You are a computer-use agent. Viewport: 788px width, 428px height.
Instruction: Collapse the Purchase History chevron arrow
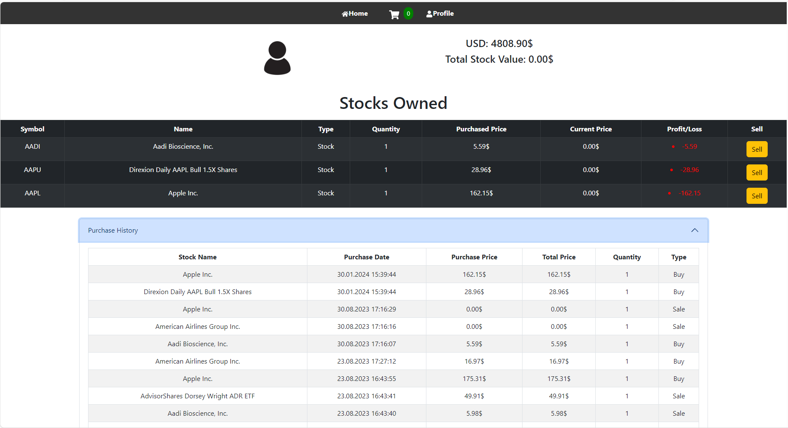click(694, 231)
